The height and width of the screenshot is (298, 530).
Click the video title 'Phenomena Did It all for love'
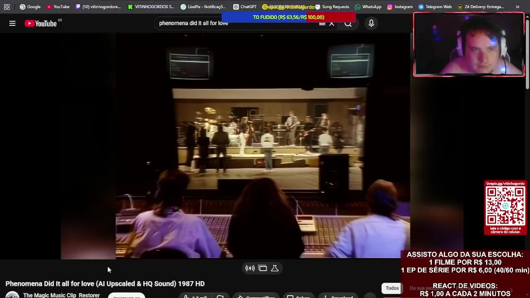tap(105, 284)
